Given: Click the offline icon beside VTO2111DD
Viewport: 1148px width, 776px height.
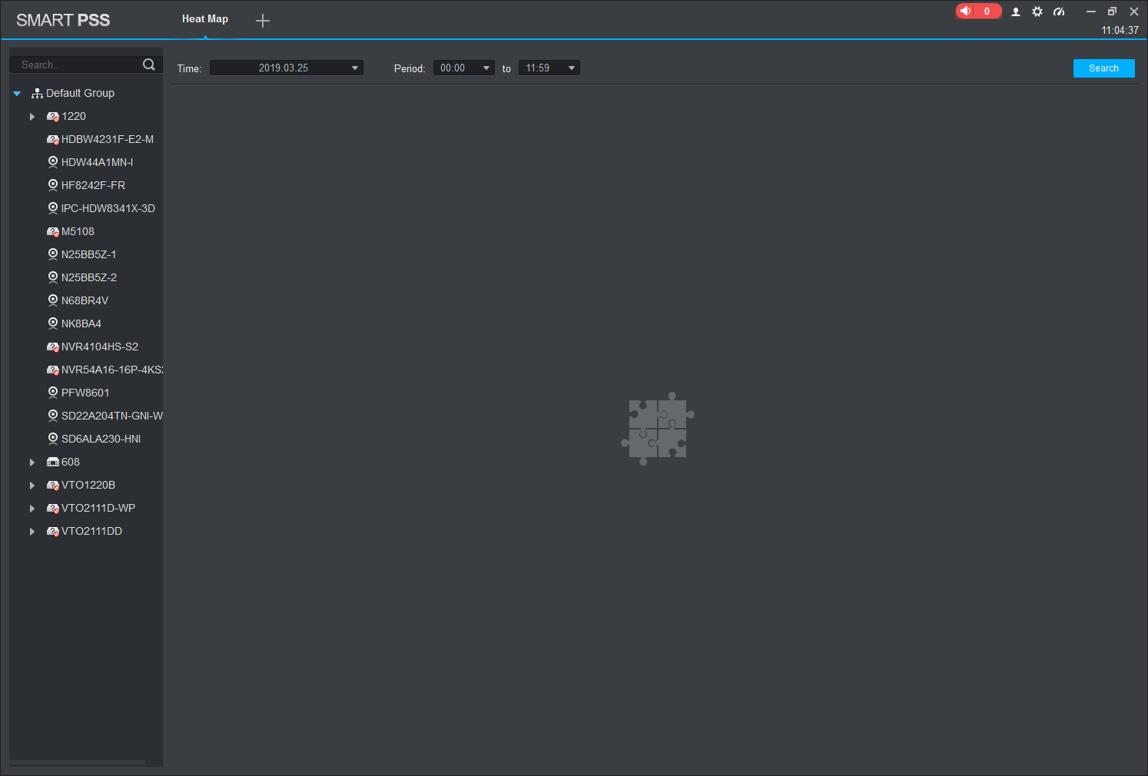Looking at the screenshot, I should (x=53, y=532).
